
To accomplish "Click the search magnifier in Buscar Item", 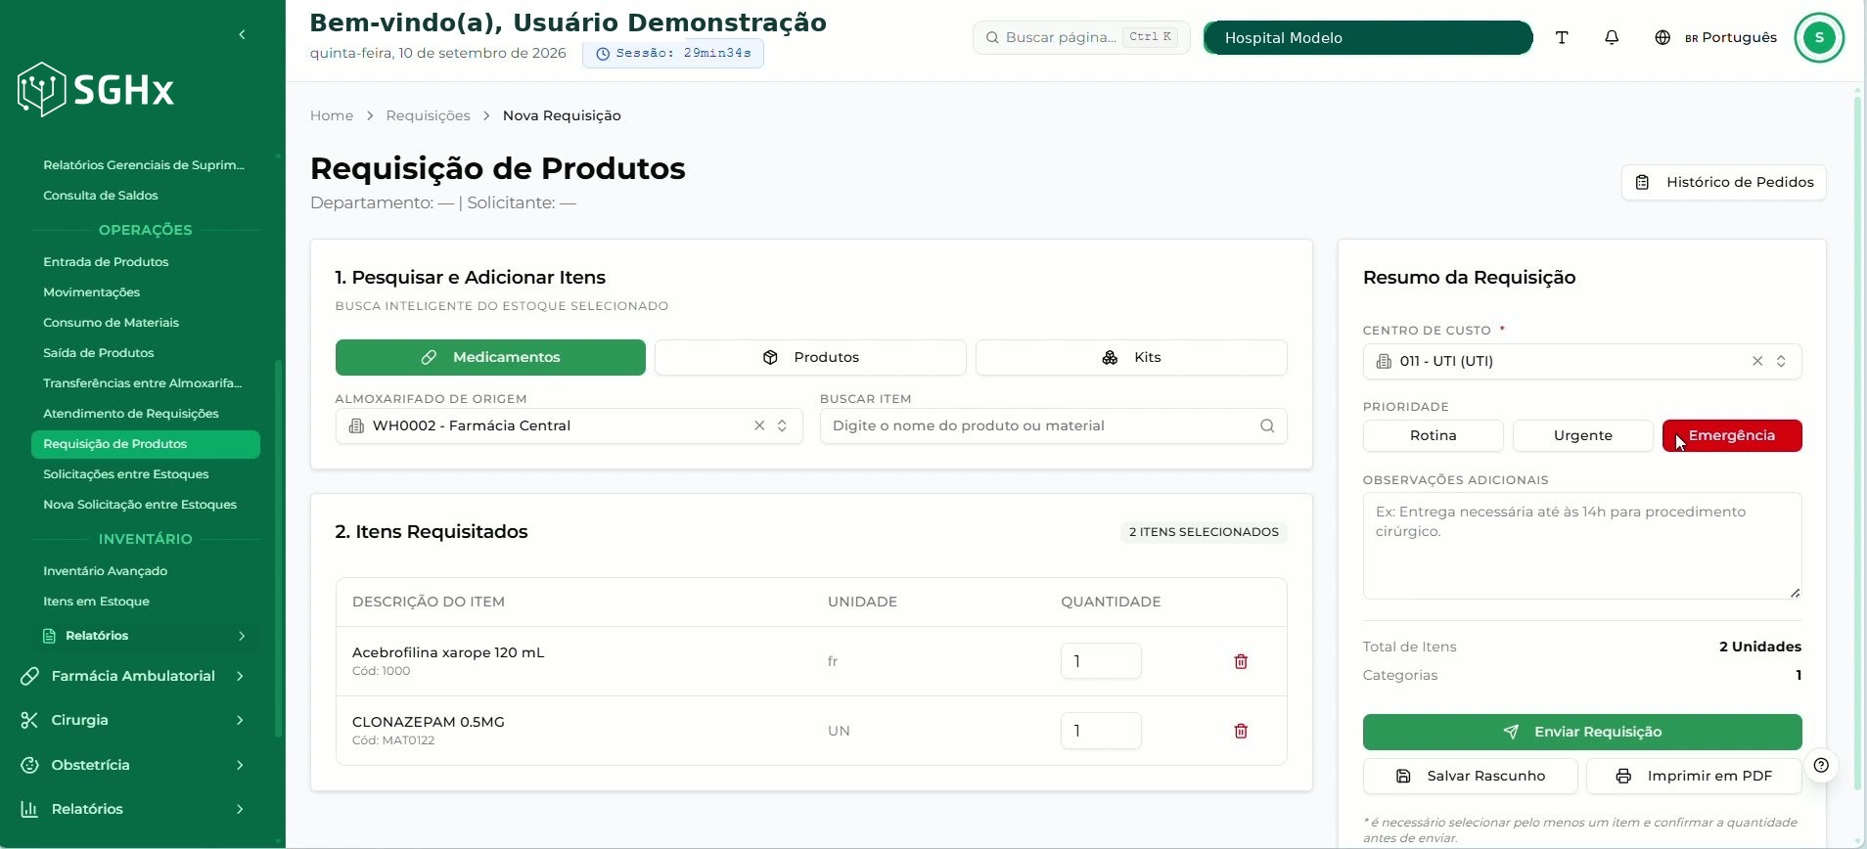I will (1267, 426).
